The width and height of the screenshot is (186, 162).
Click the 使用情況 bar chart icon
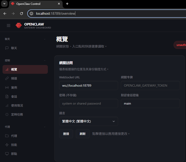pos(7,106)
